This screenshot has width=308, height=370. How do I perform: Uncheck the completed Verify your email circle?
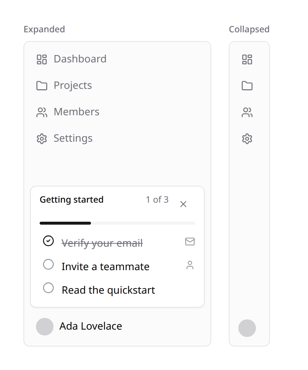(x=48, y=241)
